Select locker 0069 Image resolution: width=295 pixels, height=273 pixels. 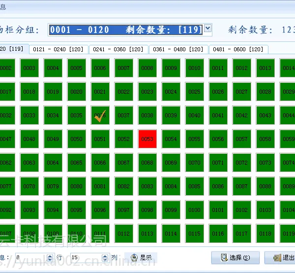171,163
